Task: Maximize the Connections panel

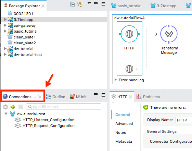Action: tap(103, 95)
